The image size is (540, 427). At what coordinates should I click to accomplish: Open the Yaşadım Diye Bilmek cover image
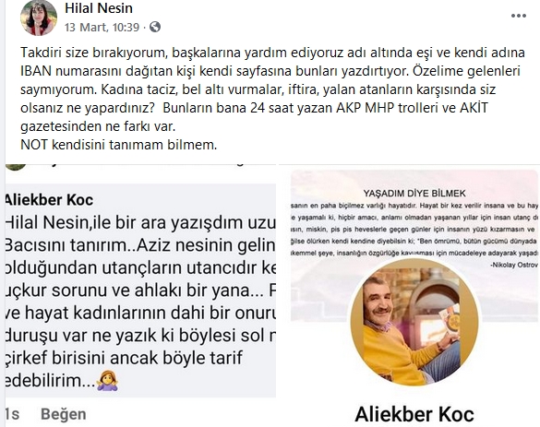pyautogui.click(x=414, y=245)
